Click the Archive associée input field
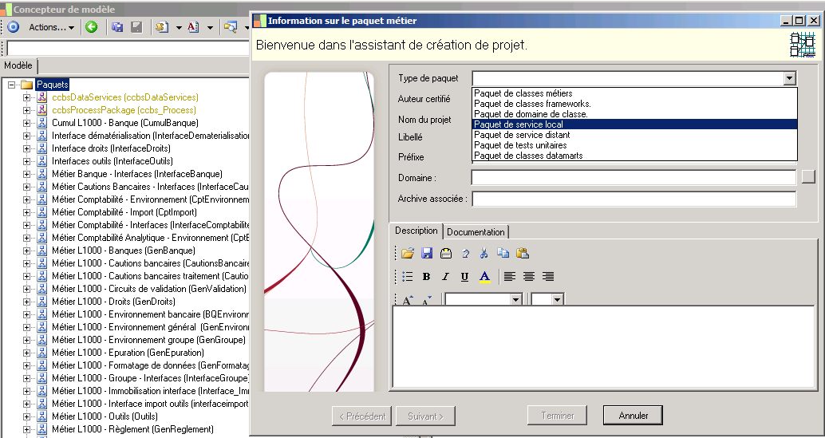825x438 pixels. pyautogui.click(x=634, y=199)
